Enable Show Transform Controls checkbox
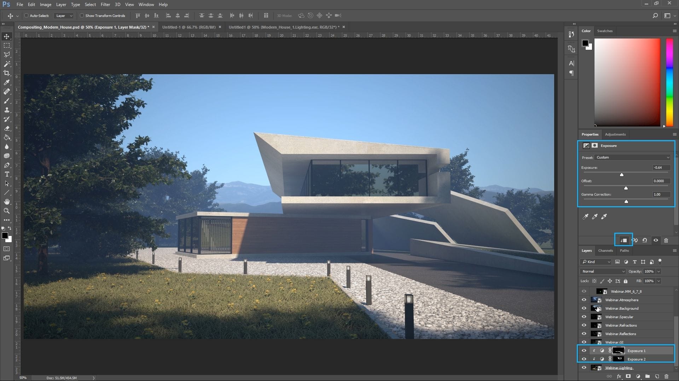 tap(82, 16)
